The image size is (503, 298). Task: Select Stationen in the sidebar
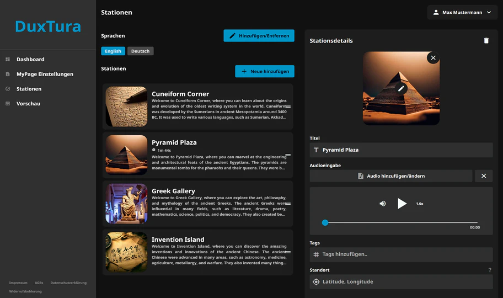coord(29,89)
